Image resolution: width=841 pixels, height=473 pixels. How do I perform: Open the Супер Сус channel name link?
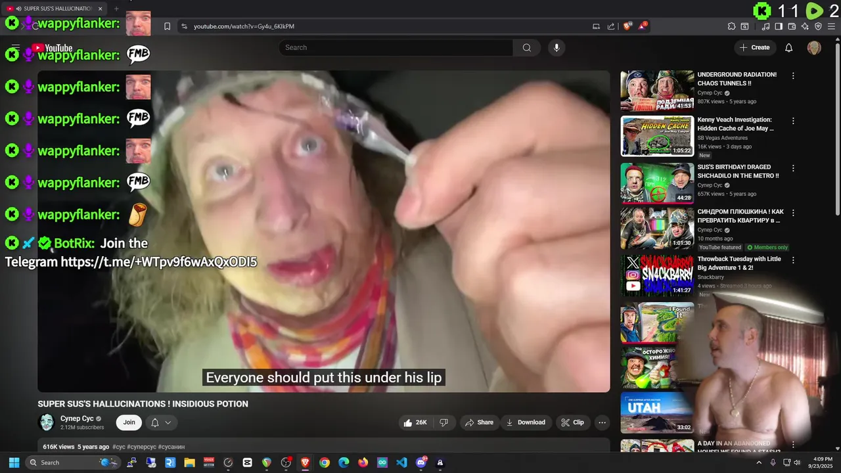77,418
